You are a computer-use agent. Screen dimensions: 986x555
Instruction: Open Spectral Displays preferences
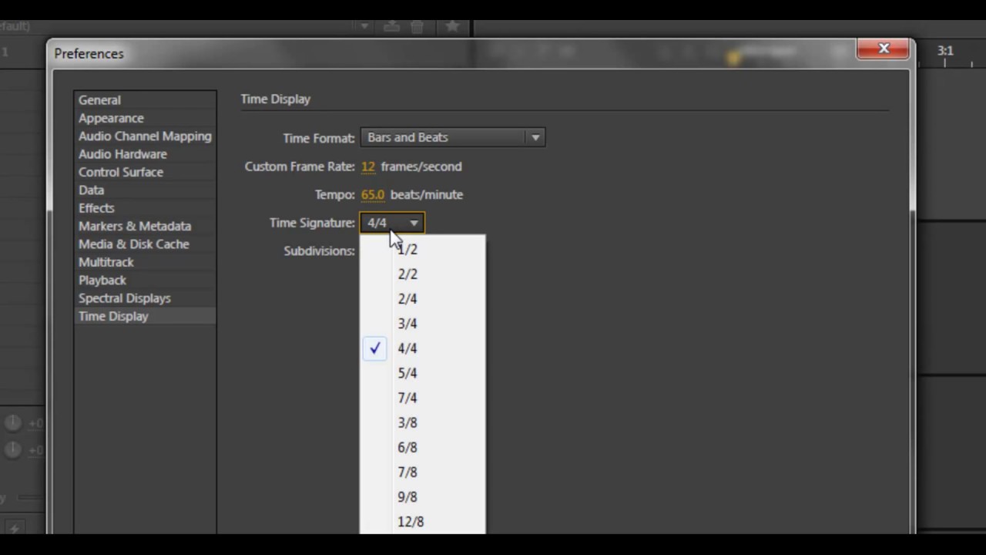pyautogui.click(x=145, y=298)
